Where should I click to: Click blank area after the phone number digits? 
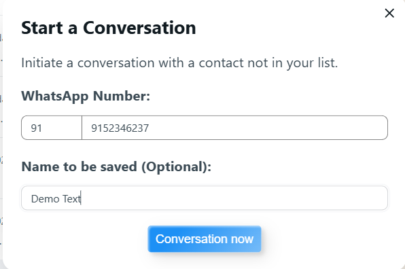click(268, 128)
